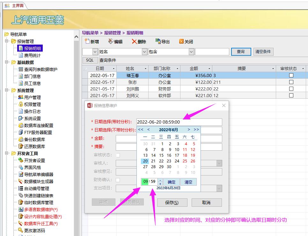
Task: Open 数据模块生成器 icon
Action: 21,182
